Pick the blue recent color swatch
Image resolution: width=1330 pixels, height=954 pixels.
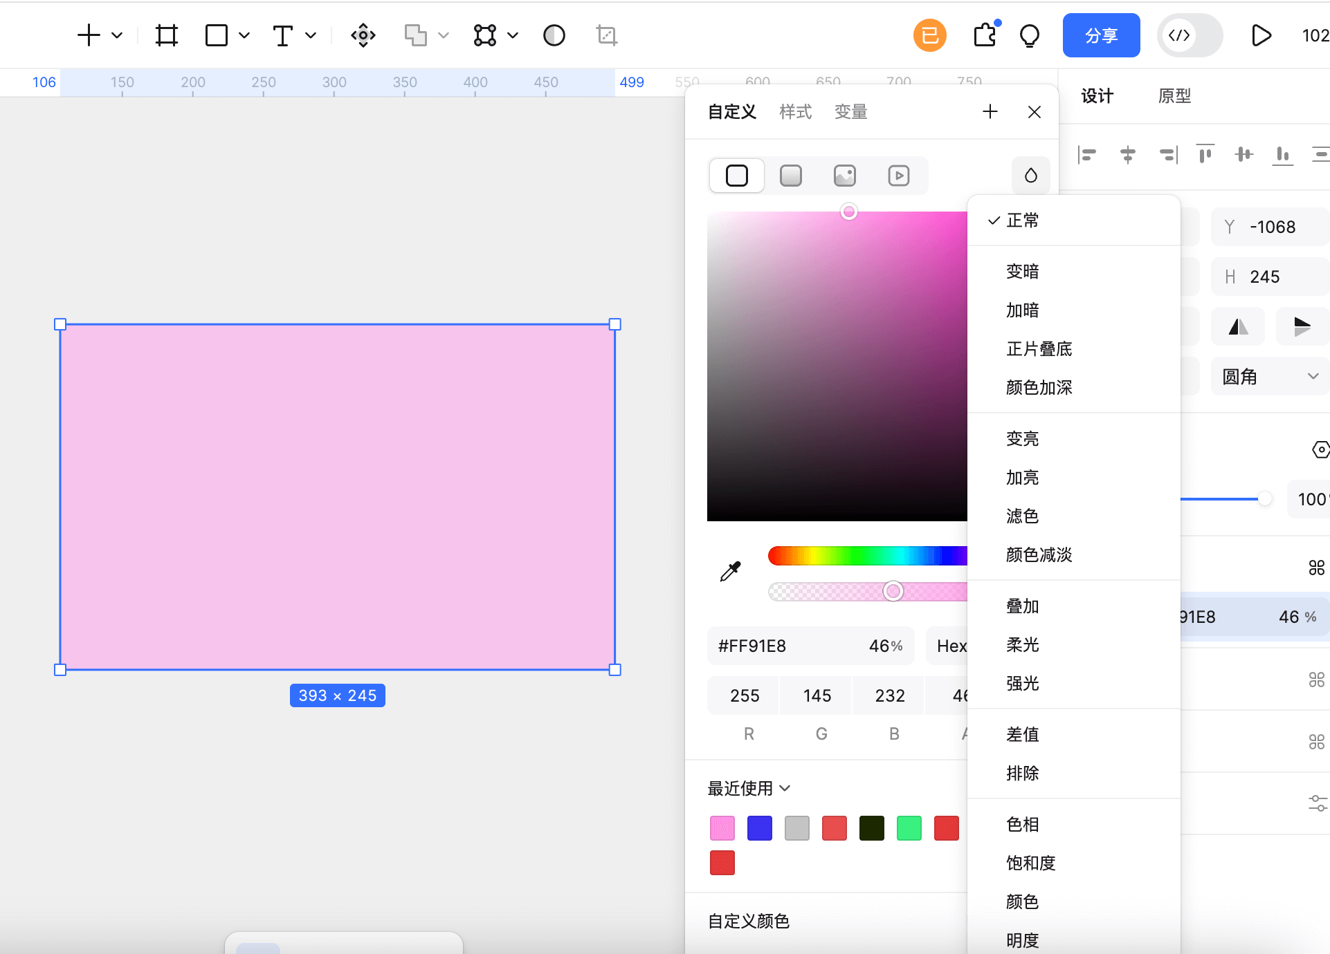(759, 828)
